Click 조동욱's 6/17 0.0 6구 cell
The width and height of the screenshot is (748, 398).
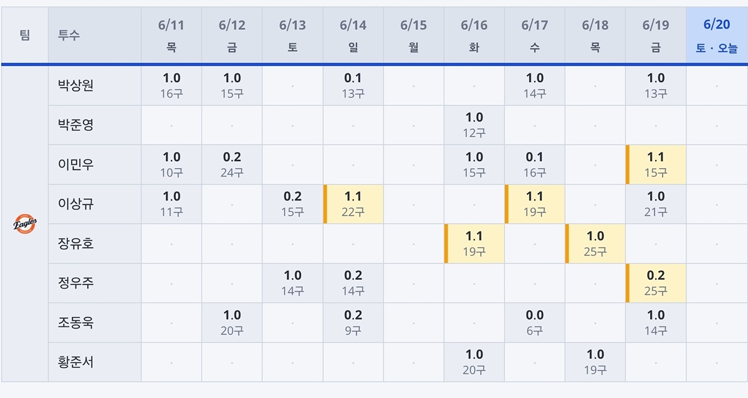coord(535,323)
